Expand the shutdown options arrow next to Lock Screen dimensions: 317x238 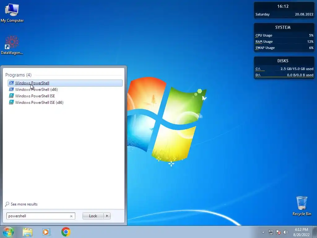pyautogui.click(x=107, y=216)
